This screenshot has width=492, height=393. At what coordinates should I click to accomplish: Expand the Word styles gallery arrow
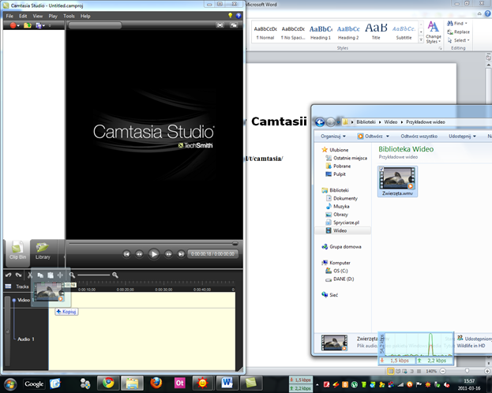pyautogui.click(x=421, y=39)
